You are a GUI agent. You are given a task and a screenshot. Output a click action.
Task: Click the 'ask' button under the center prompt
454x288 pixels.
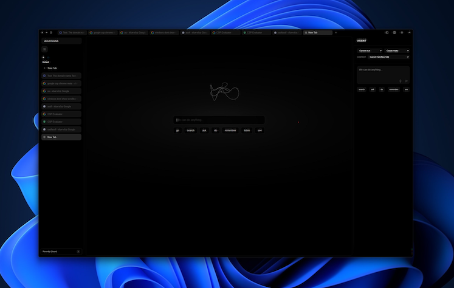204,131
